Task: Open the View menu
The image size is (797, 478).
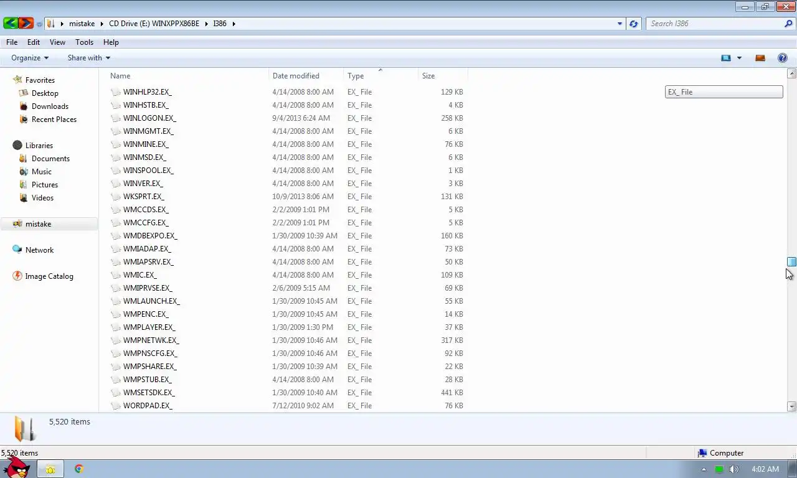Action: coord(57,42)
